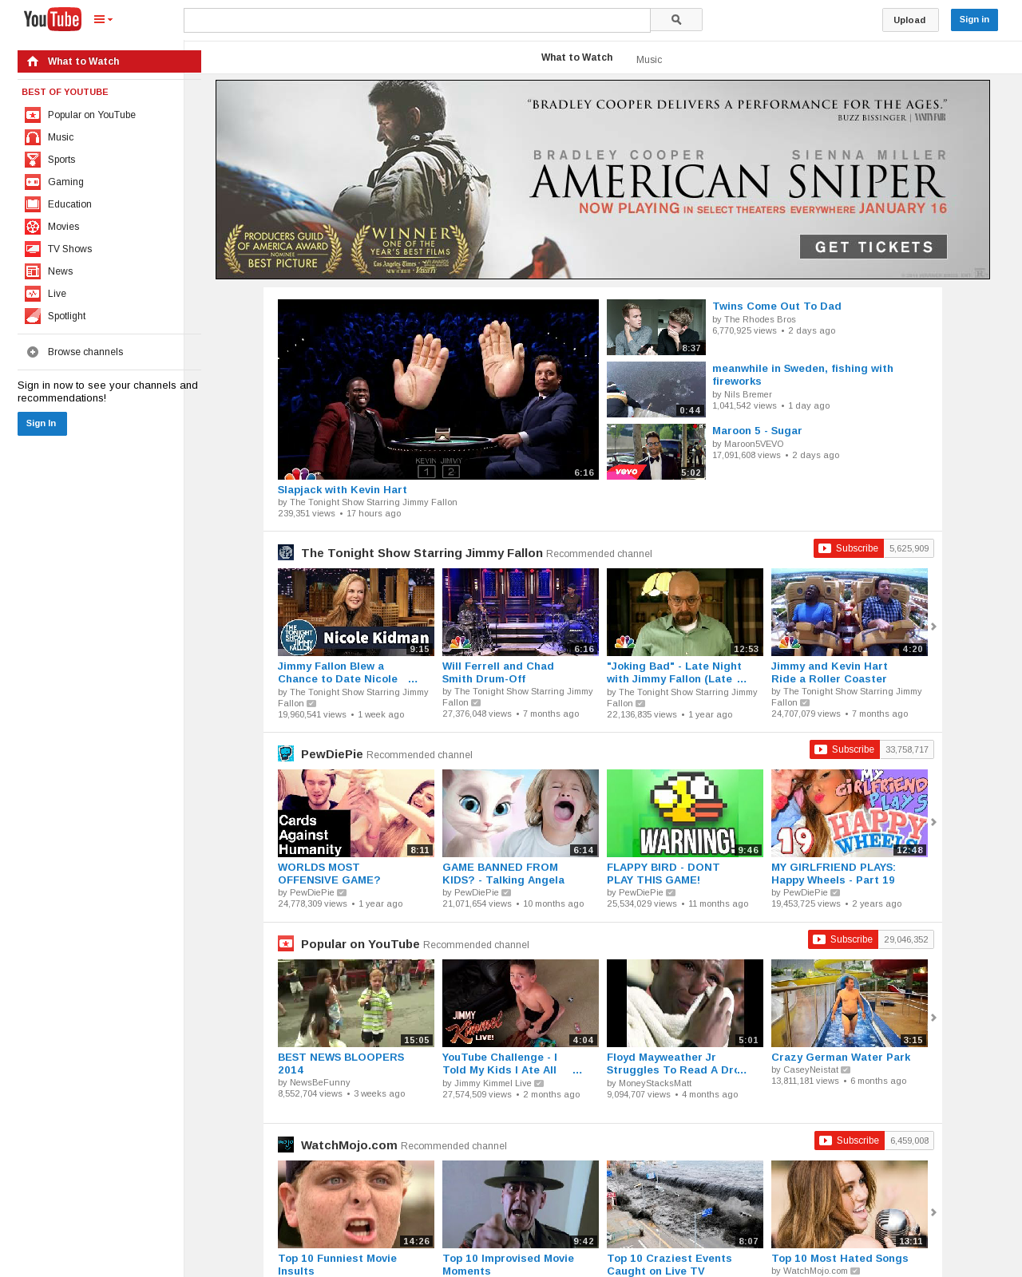Focus the search input field
1022x1277 pixels.
click(417, 20)
